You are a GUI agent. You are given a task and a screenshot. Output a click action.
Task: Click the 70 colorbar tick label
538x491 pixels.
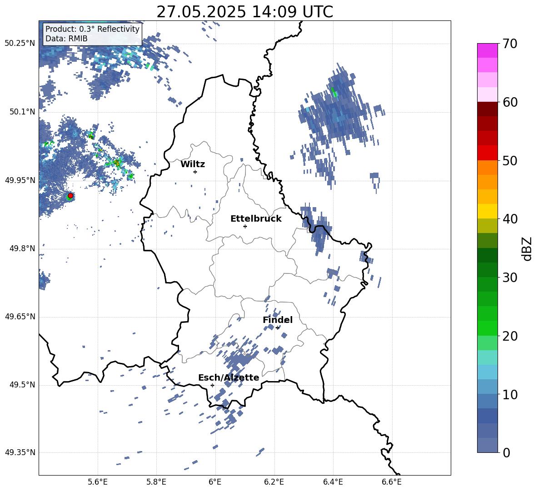pyautogui.click(x=510, y=44)
